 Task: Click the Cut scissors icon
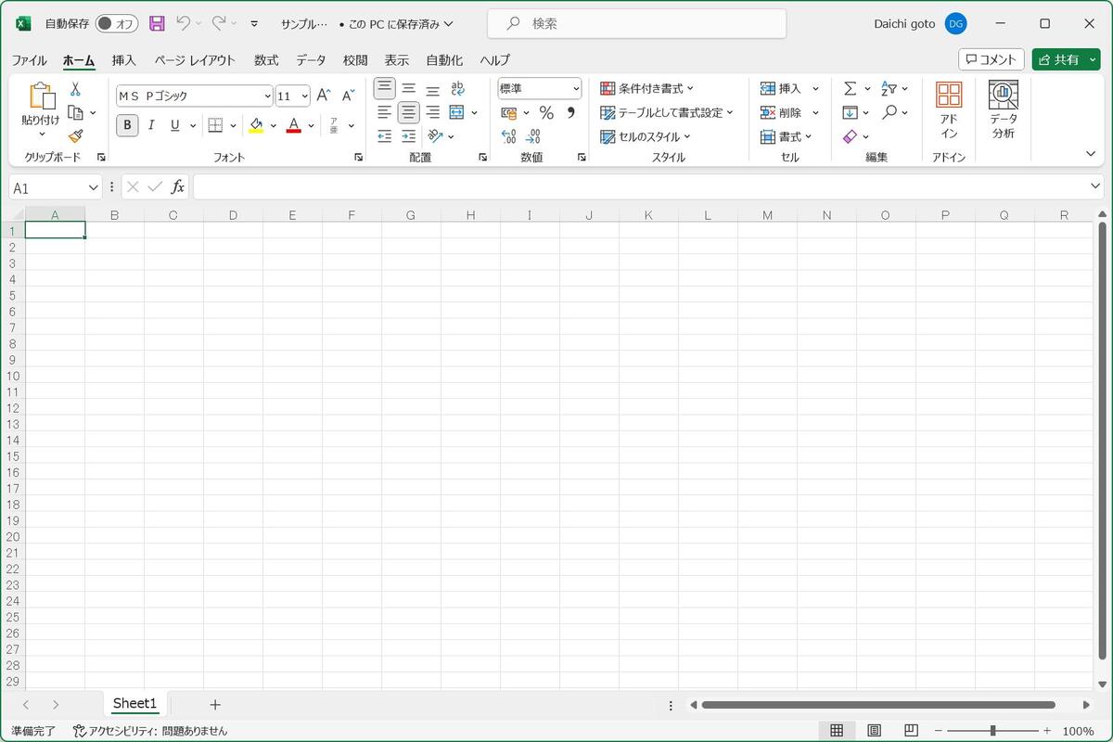tap(76, 89)
